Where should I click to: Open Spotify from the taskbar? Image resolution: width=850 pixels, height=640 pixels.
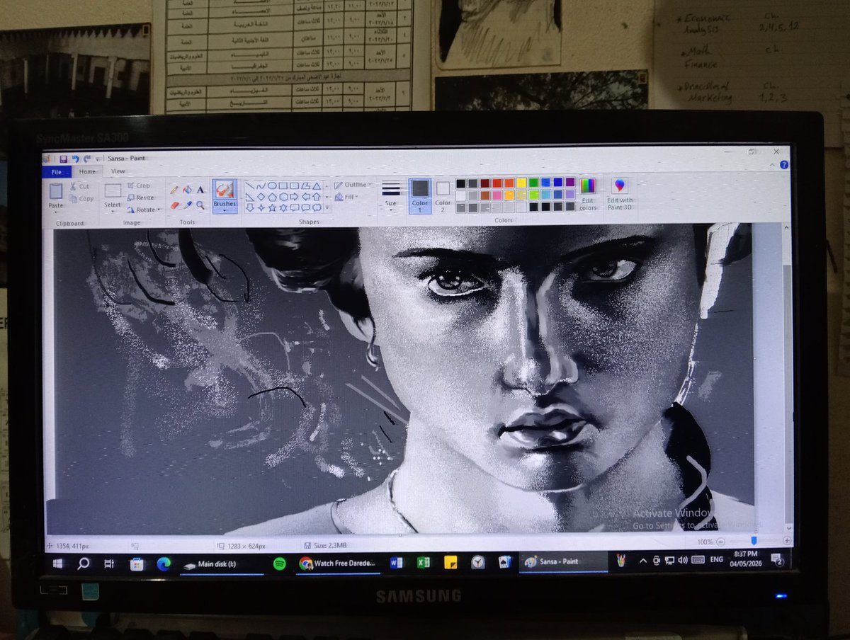280,564
